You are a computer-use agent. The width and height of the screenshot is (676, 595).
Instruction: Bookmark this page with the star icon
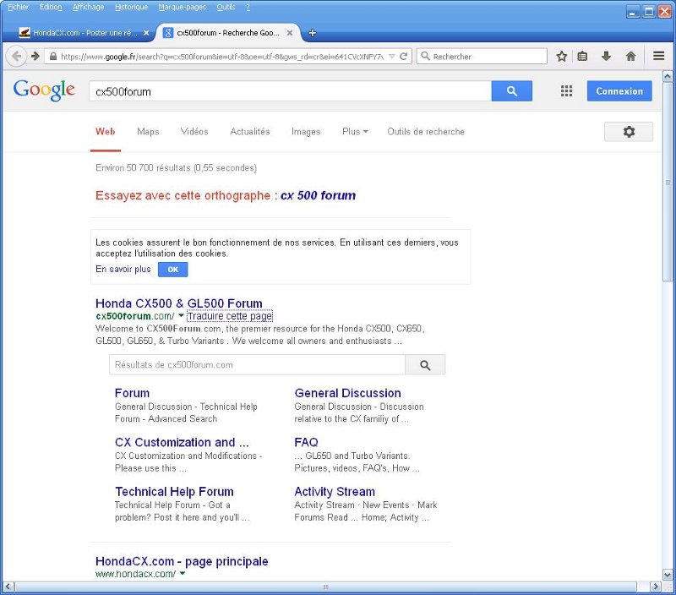click(561, 56)
